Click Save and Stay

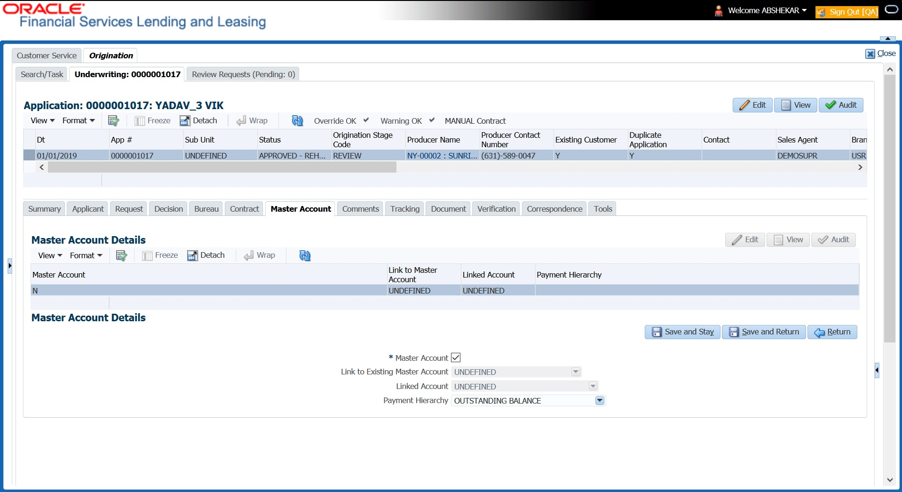(682, 332)
